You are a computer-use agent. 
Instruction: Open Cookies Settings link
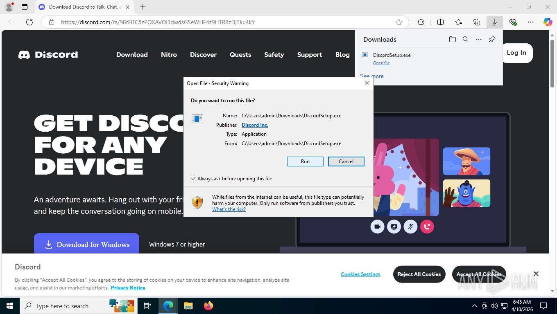pos(360,274)
